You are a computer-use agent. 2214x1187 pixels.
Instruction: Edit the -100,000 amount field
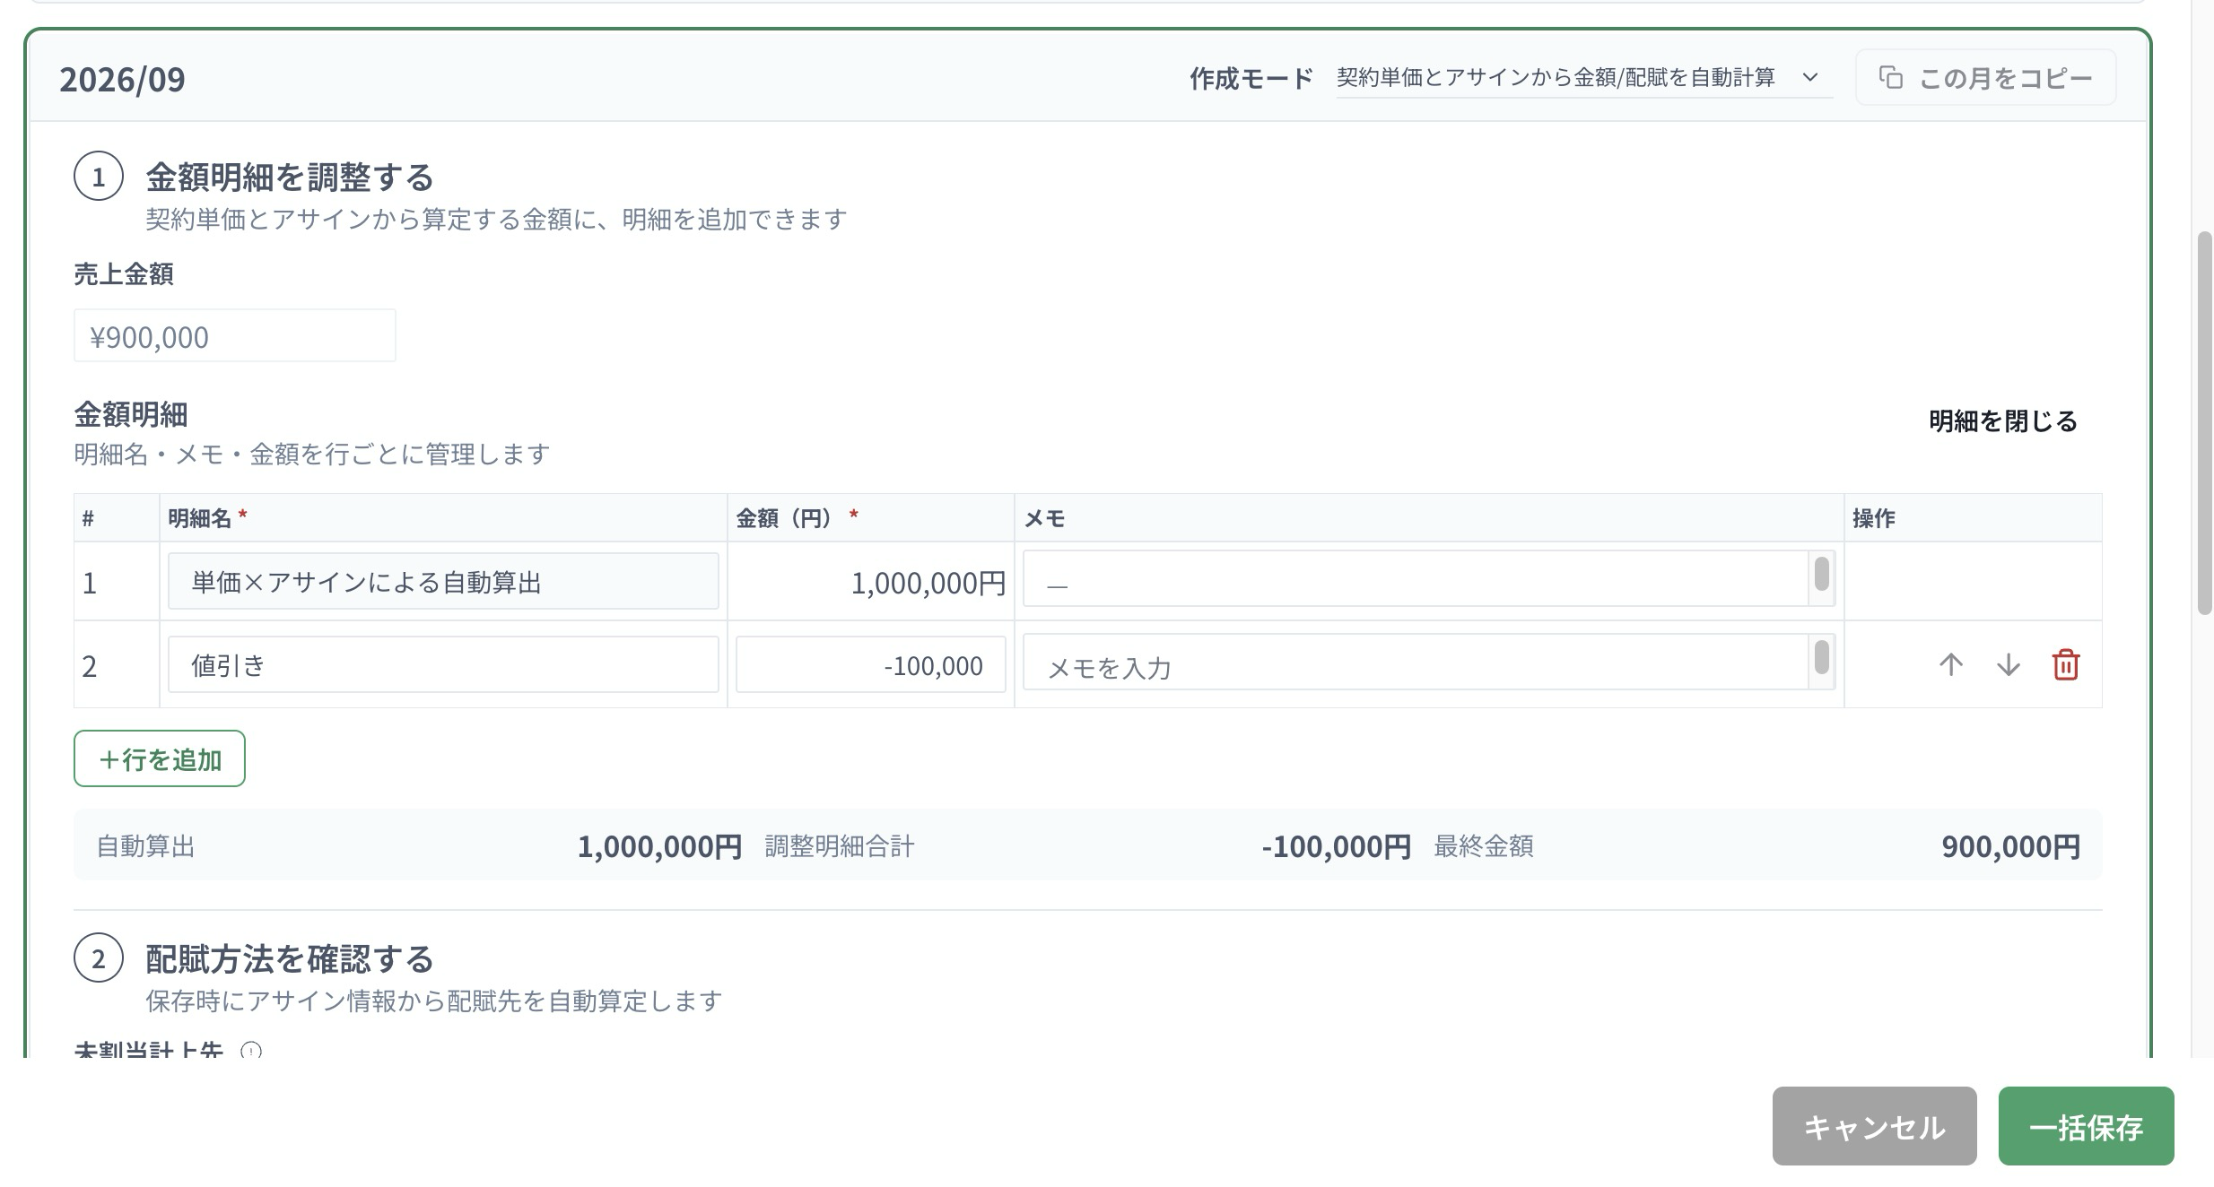coord(870,664)
